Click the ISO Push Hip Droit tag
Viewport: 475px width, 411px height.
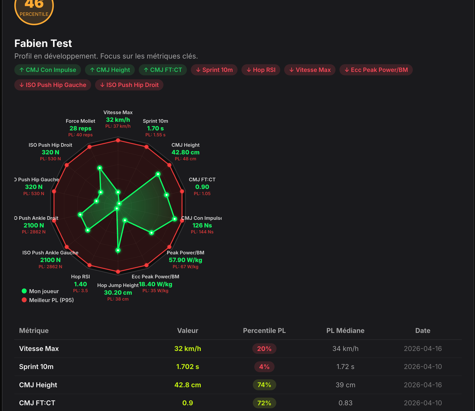(129, 85)
